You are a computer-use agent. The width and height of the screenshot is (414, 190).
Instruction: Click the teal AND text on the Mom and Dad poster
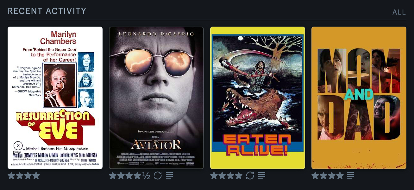(359, 94)
